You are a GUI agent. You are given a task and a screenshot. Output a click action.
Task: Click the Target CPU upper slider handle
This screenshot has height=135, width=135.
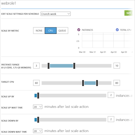97,83
